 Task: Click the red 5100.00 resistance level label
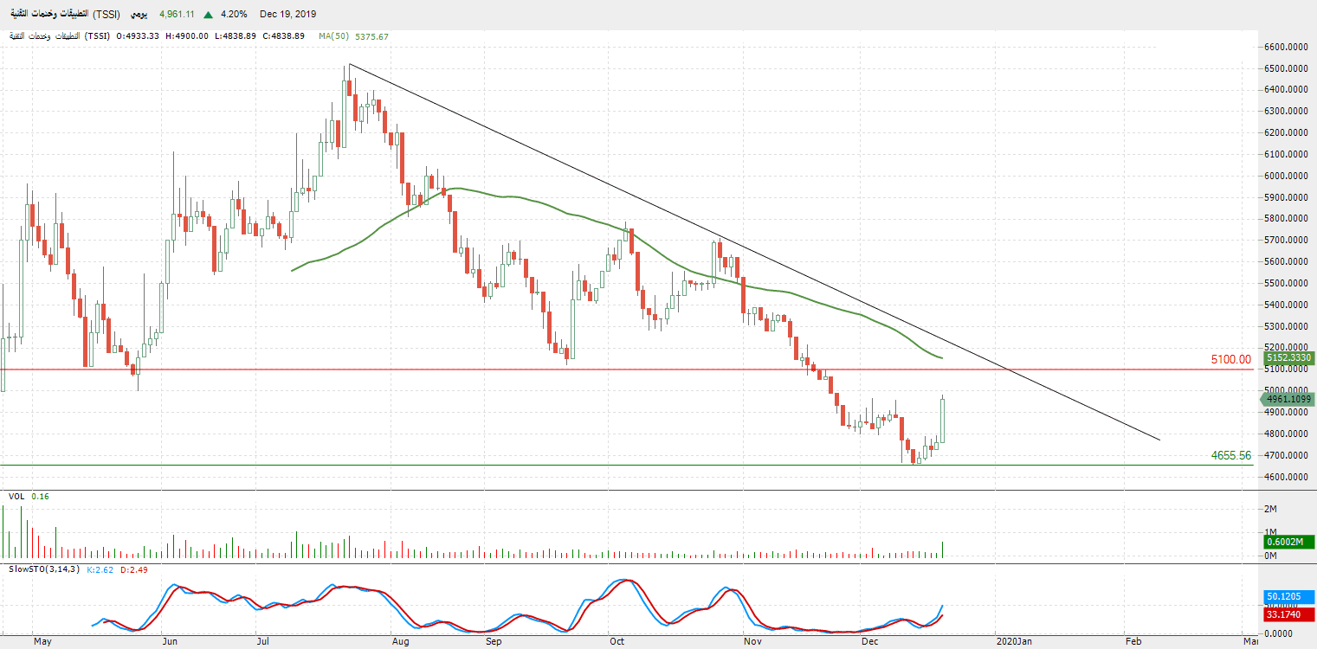pos(1231,359)
